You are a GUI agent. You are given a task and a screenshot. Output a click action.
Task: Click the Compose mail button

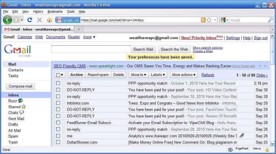(20, 86)
